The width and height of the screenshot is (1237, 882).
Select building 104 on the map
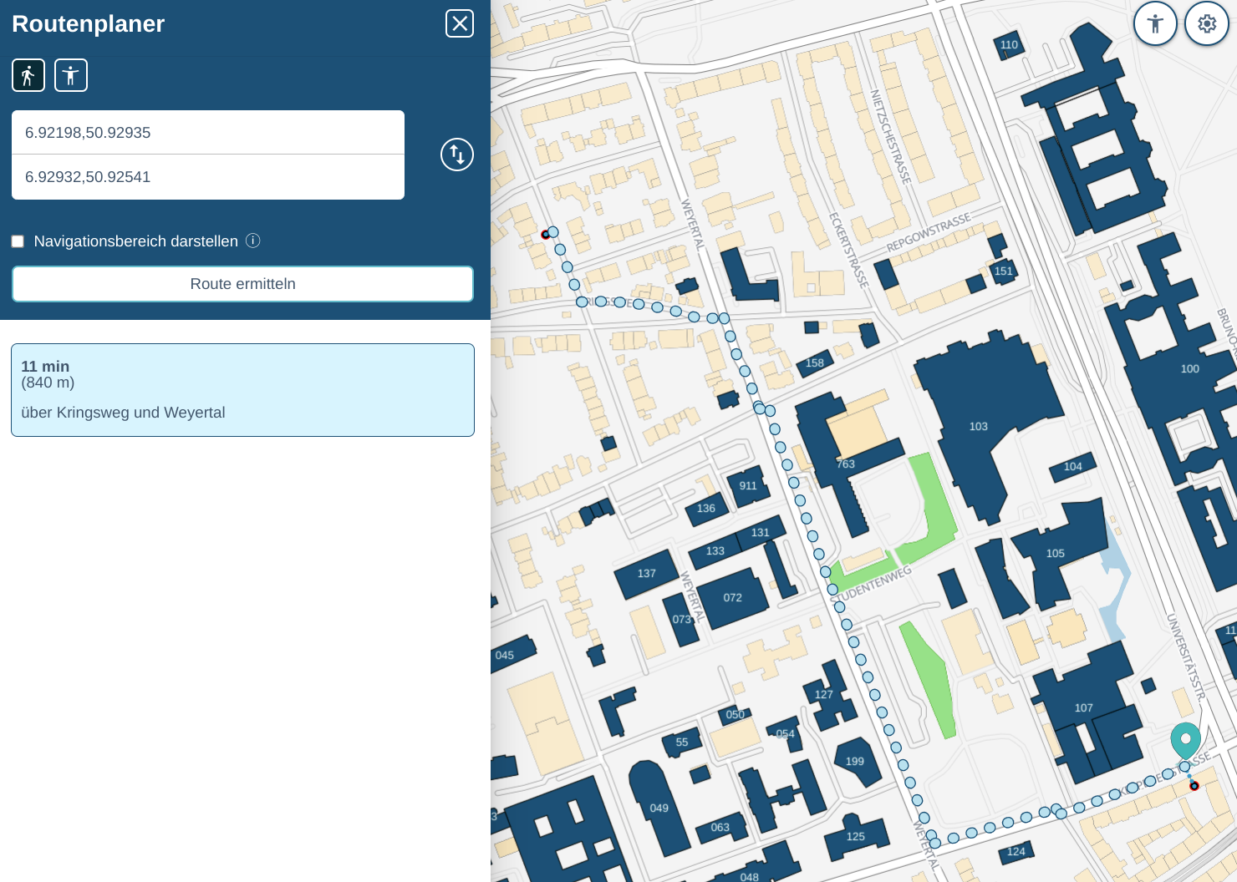pos(1073,466)
